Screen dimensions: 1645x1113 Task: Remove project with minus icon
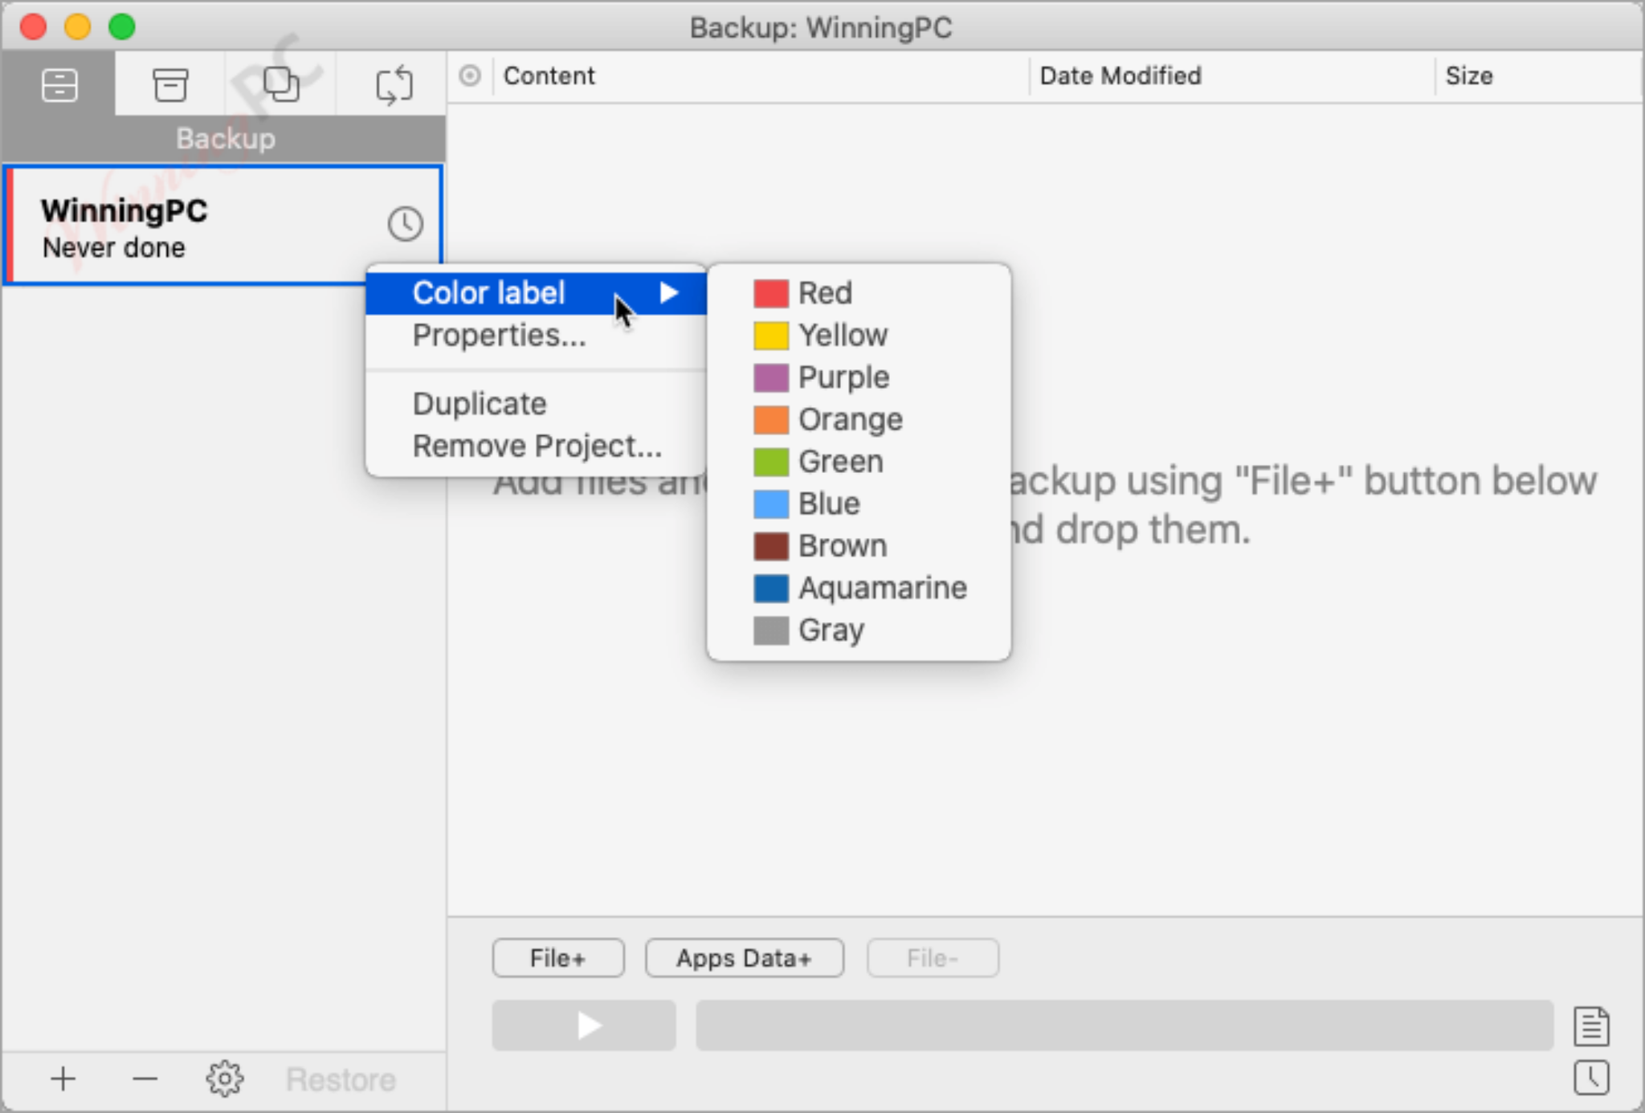click(x=145, y=1078)
